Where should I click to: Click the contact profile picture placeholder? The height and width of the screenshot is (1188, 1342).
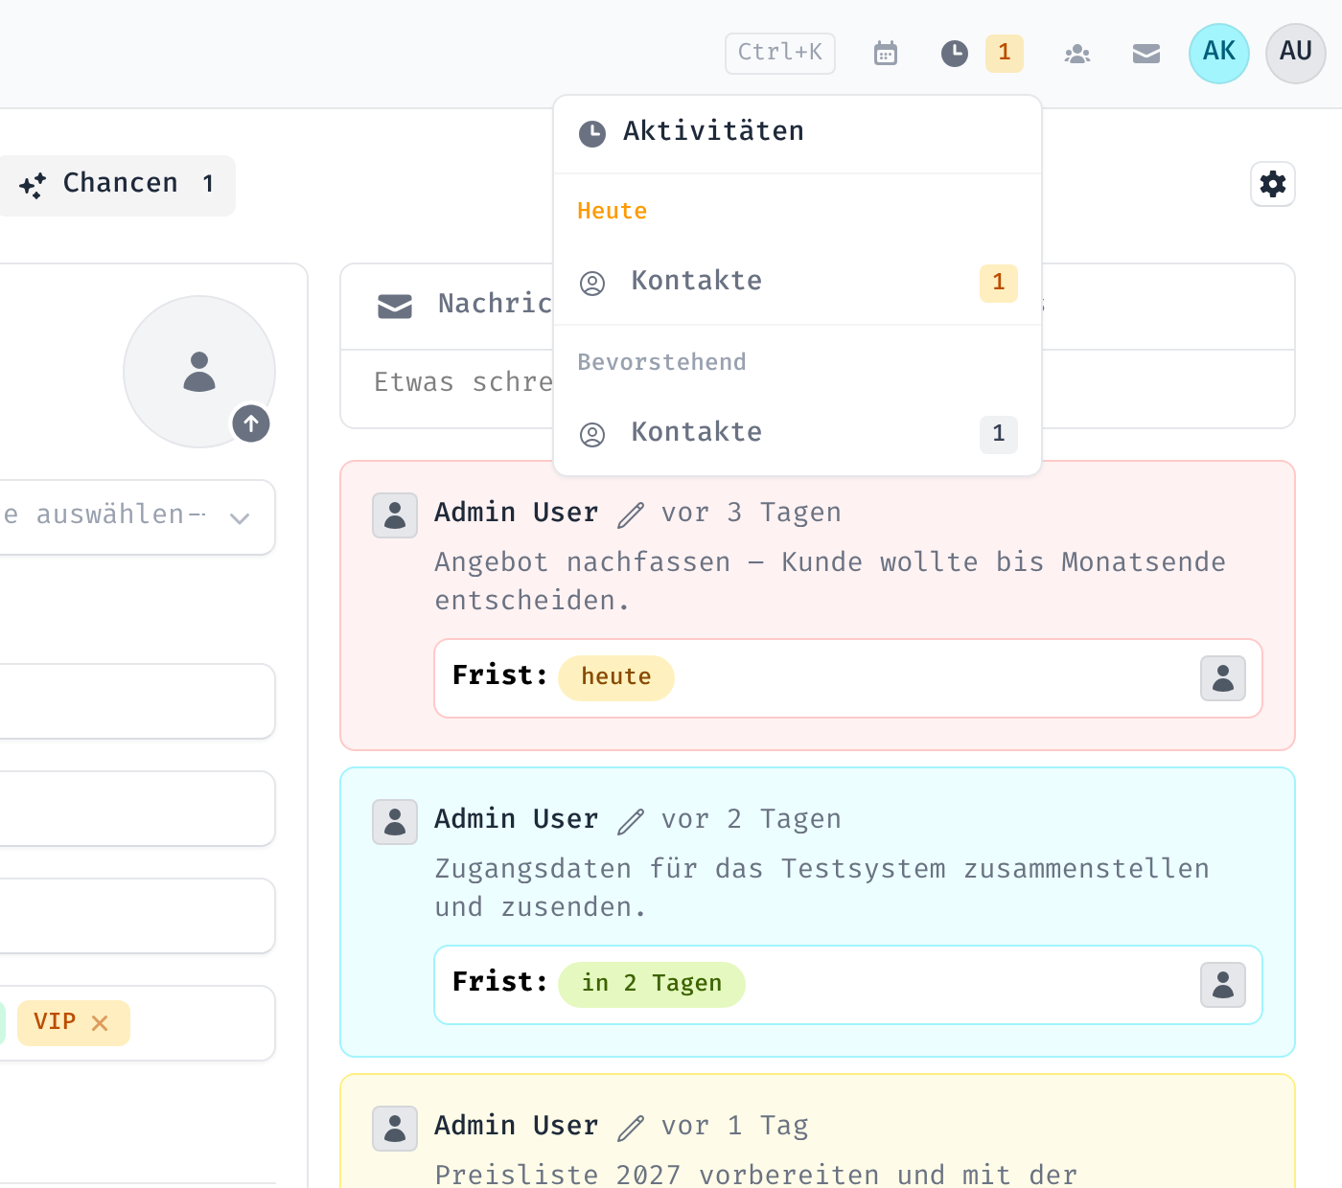pyautogui.click(x=199, y=372)
